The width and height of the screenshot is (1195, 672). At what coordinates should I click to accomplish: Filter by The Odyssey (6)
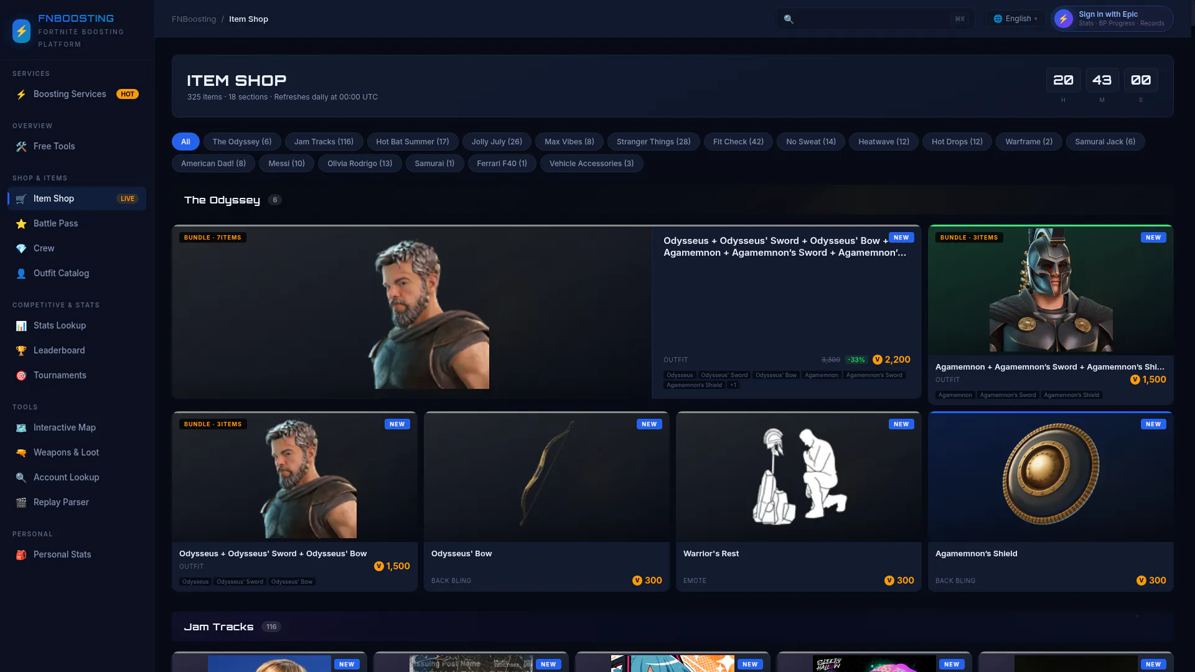pos(242,142)
